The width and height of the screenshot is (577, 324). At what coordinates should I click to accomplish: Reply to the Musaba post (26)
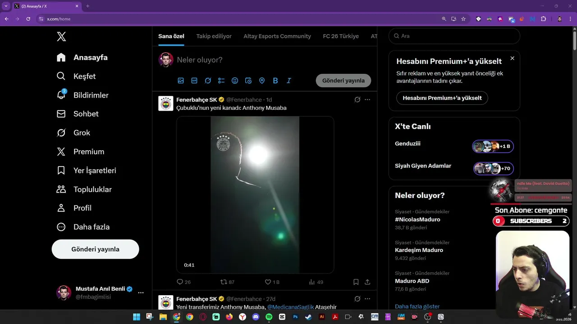coord(184,282)
